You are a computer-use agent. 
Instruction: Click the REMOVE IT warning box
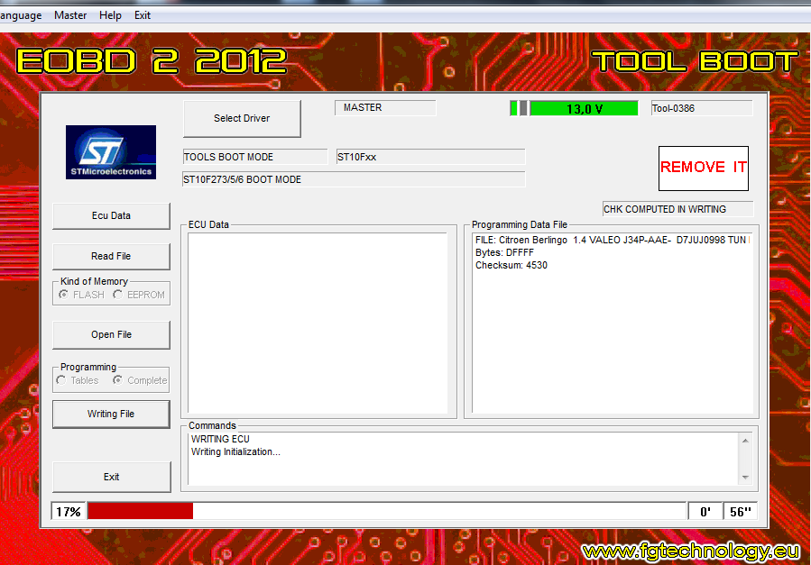tap(704, 168)
